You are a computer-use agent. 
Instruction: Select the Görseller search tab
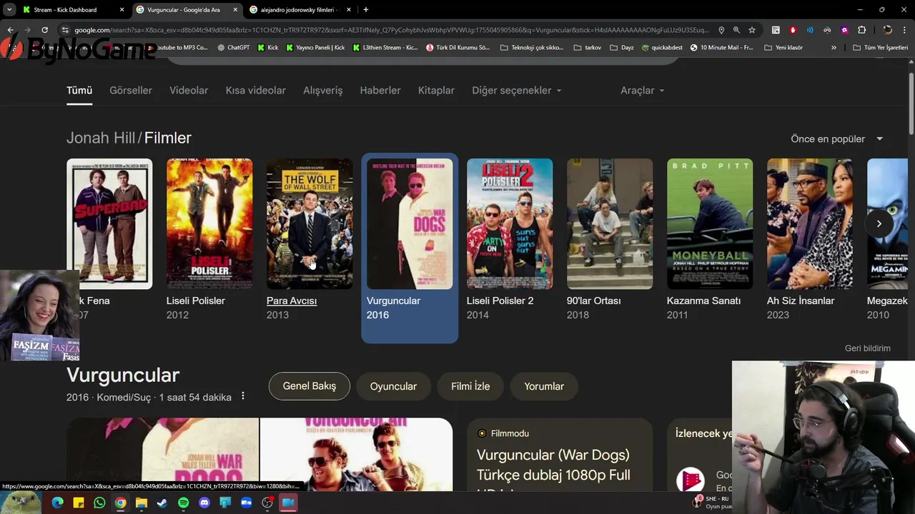click(x=131, y=91)
